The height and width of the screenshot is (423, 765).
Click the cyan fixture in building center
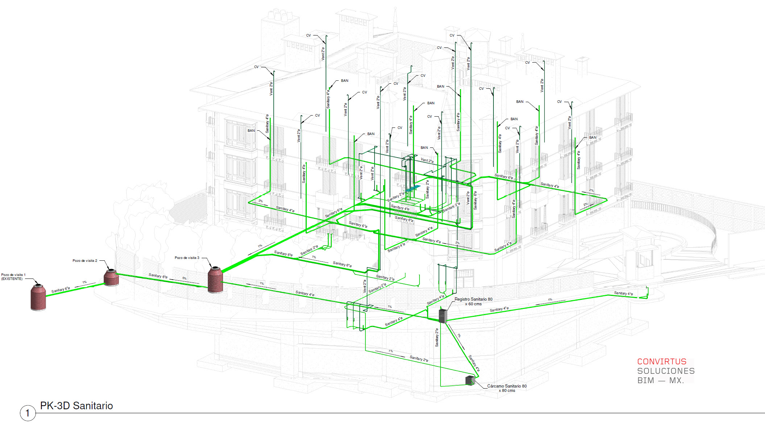click(413, 188)
